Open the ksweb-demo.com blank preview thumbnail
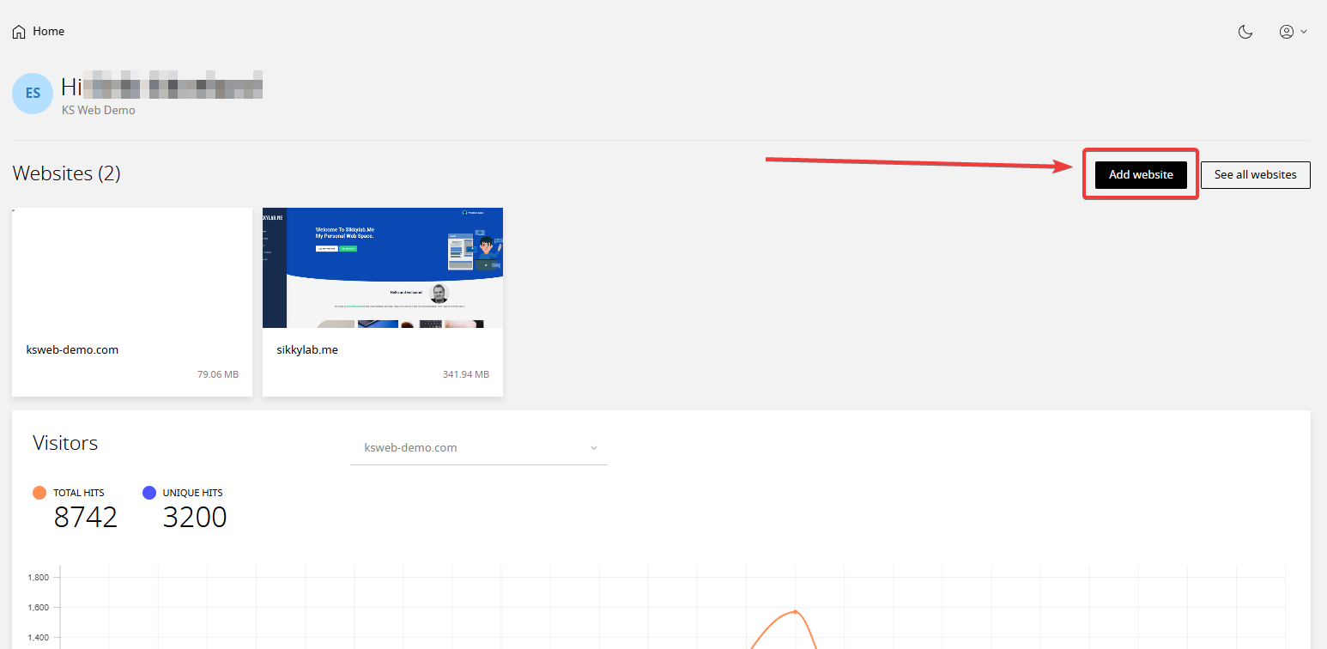 click(132, 268)
